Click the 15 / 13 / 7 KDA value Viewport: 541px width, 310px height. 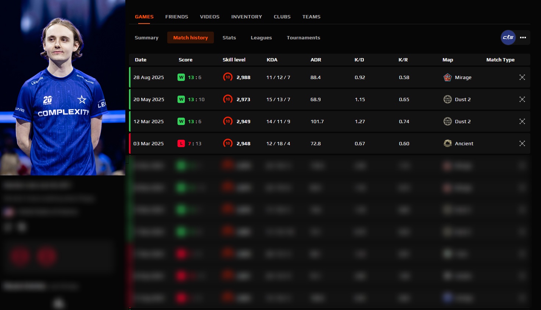[x=278, y=99]
